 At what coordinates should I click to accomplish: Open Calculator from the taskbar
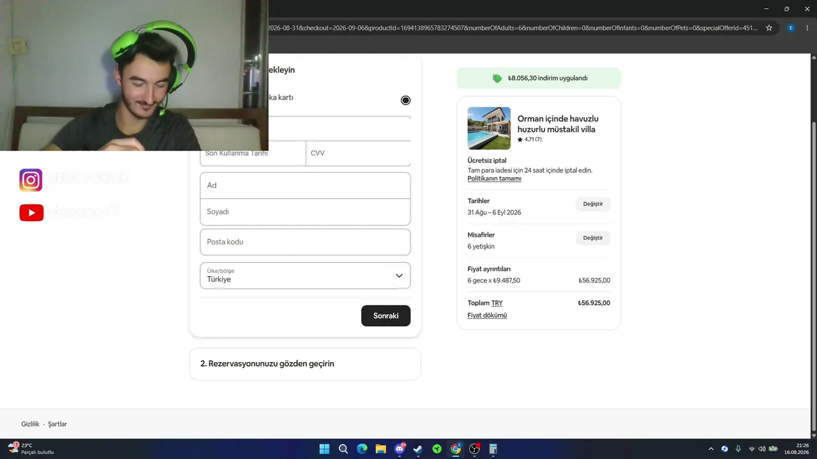pyautogui.click(x=493, y=449)
